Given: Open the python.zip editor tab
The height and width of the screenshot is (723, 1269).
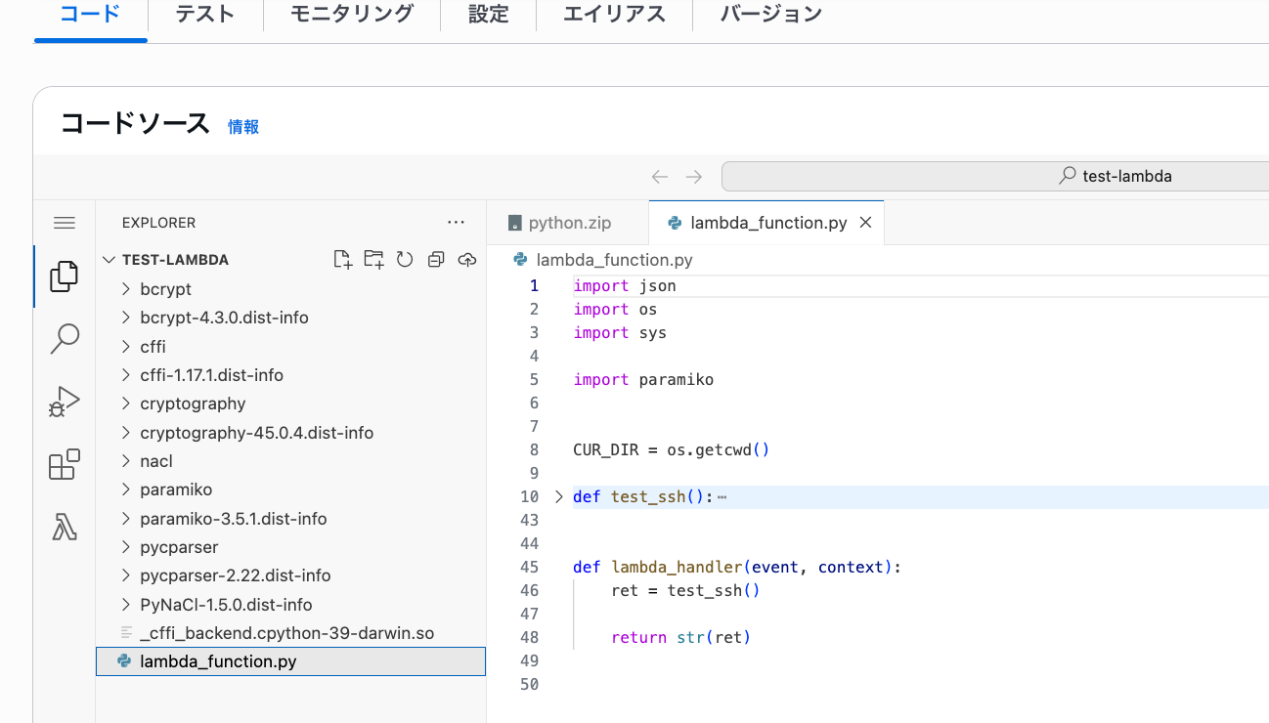Looking at the screenshot, I should [567, 223].
